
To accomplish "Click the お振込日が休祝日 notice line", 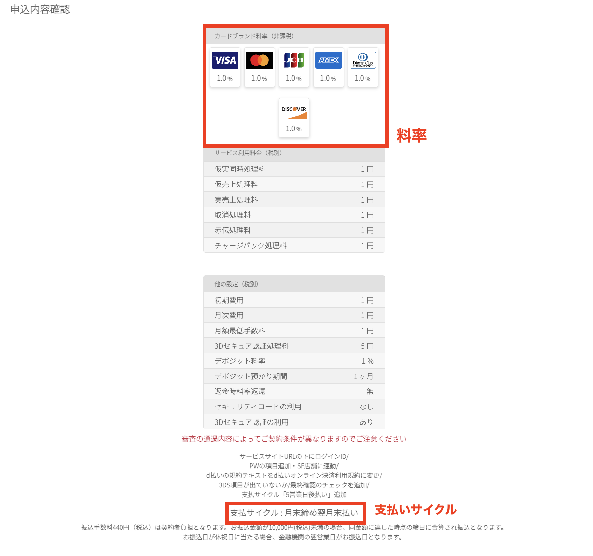I will [293, 537].
